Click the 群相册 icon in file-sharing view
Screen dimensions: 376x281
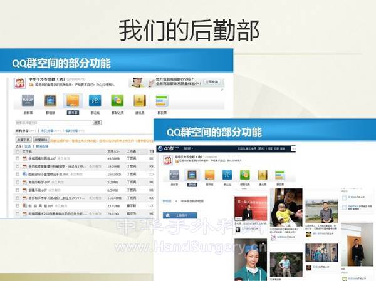tap(50, 101)
